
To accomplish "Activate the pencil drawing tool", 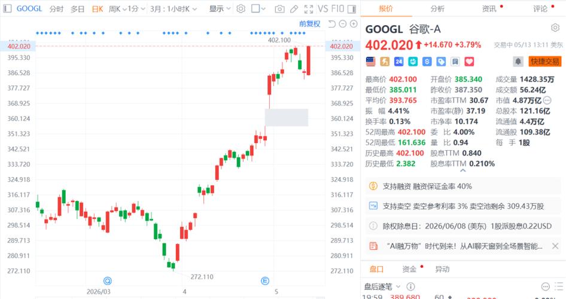I will 294,9.
